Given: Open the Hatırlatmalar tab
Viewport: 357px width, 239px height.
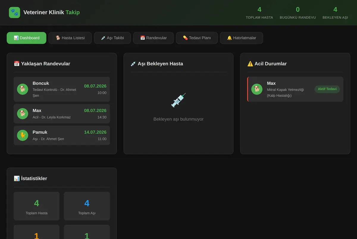Looking at the screenshot, I should [242, 38].
